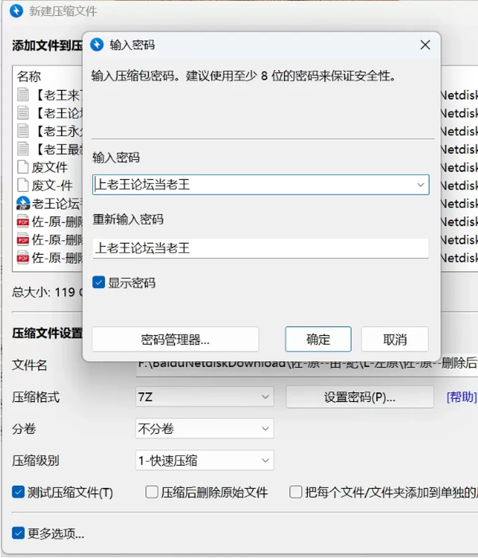
Task: Close the 输入密码 dialog
Action: click(x=425, y=45)
